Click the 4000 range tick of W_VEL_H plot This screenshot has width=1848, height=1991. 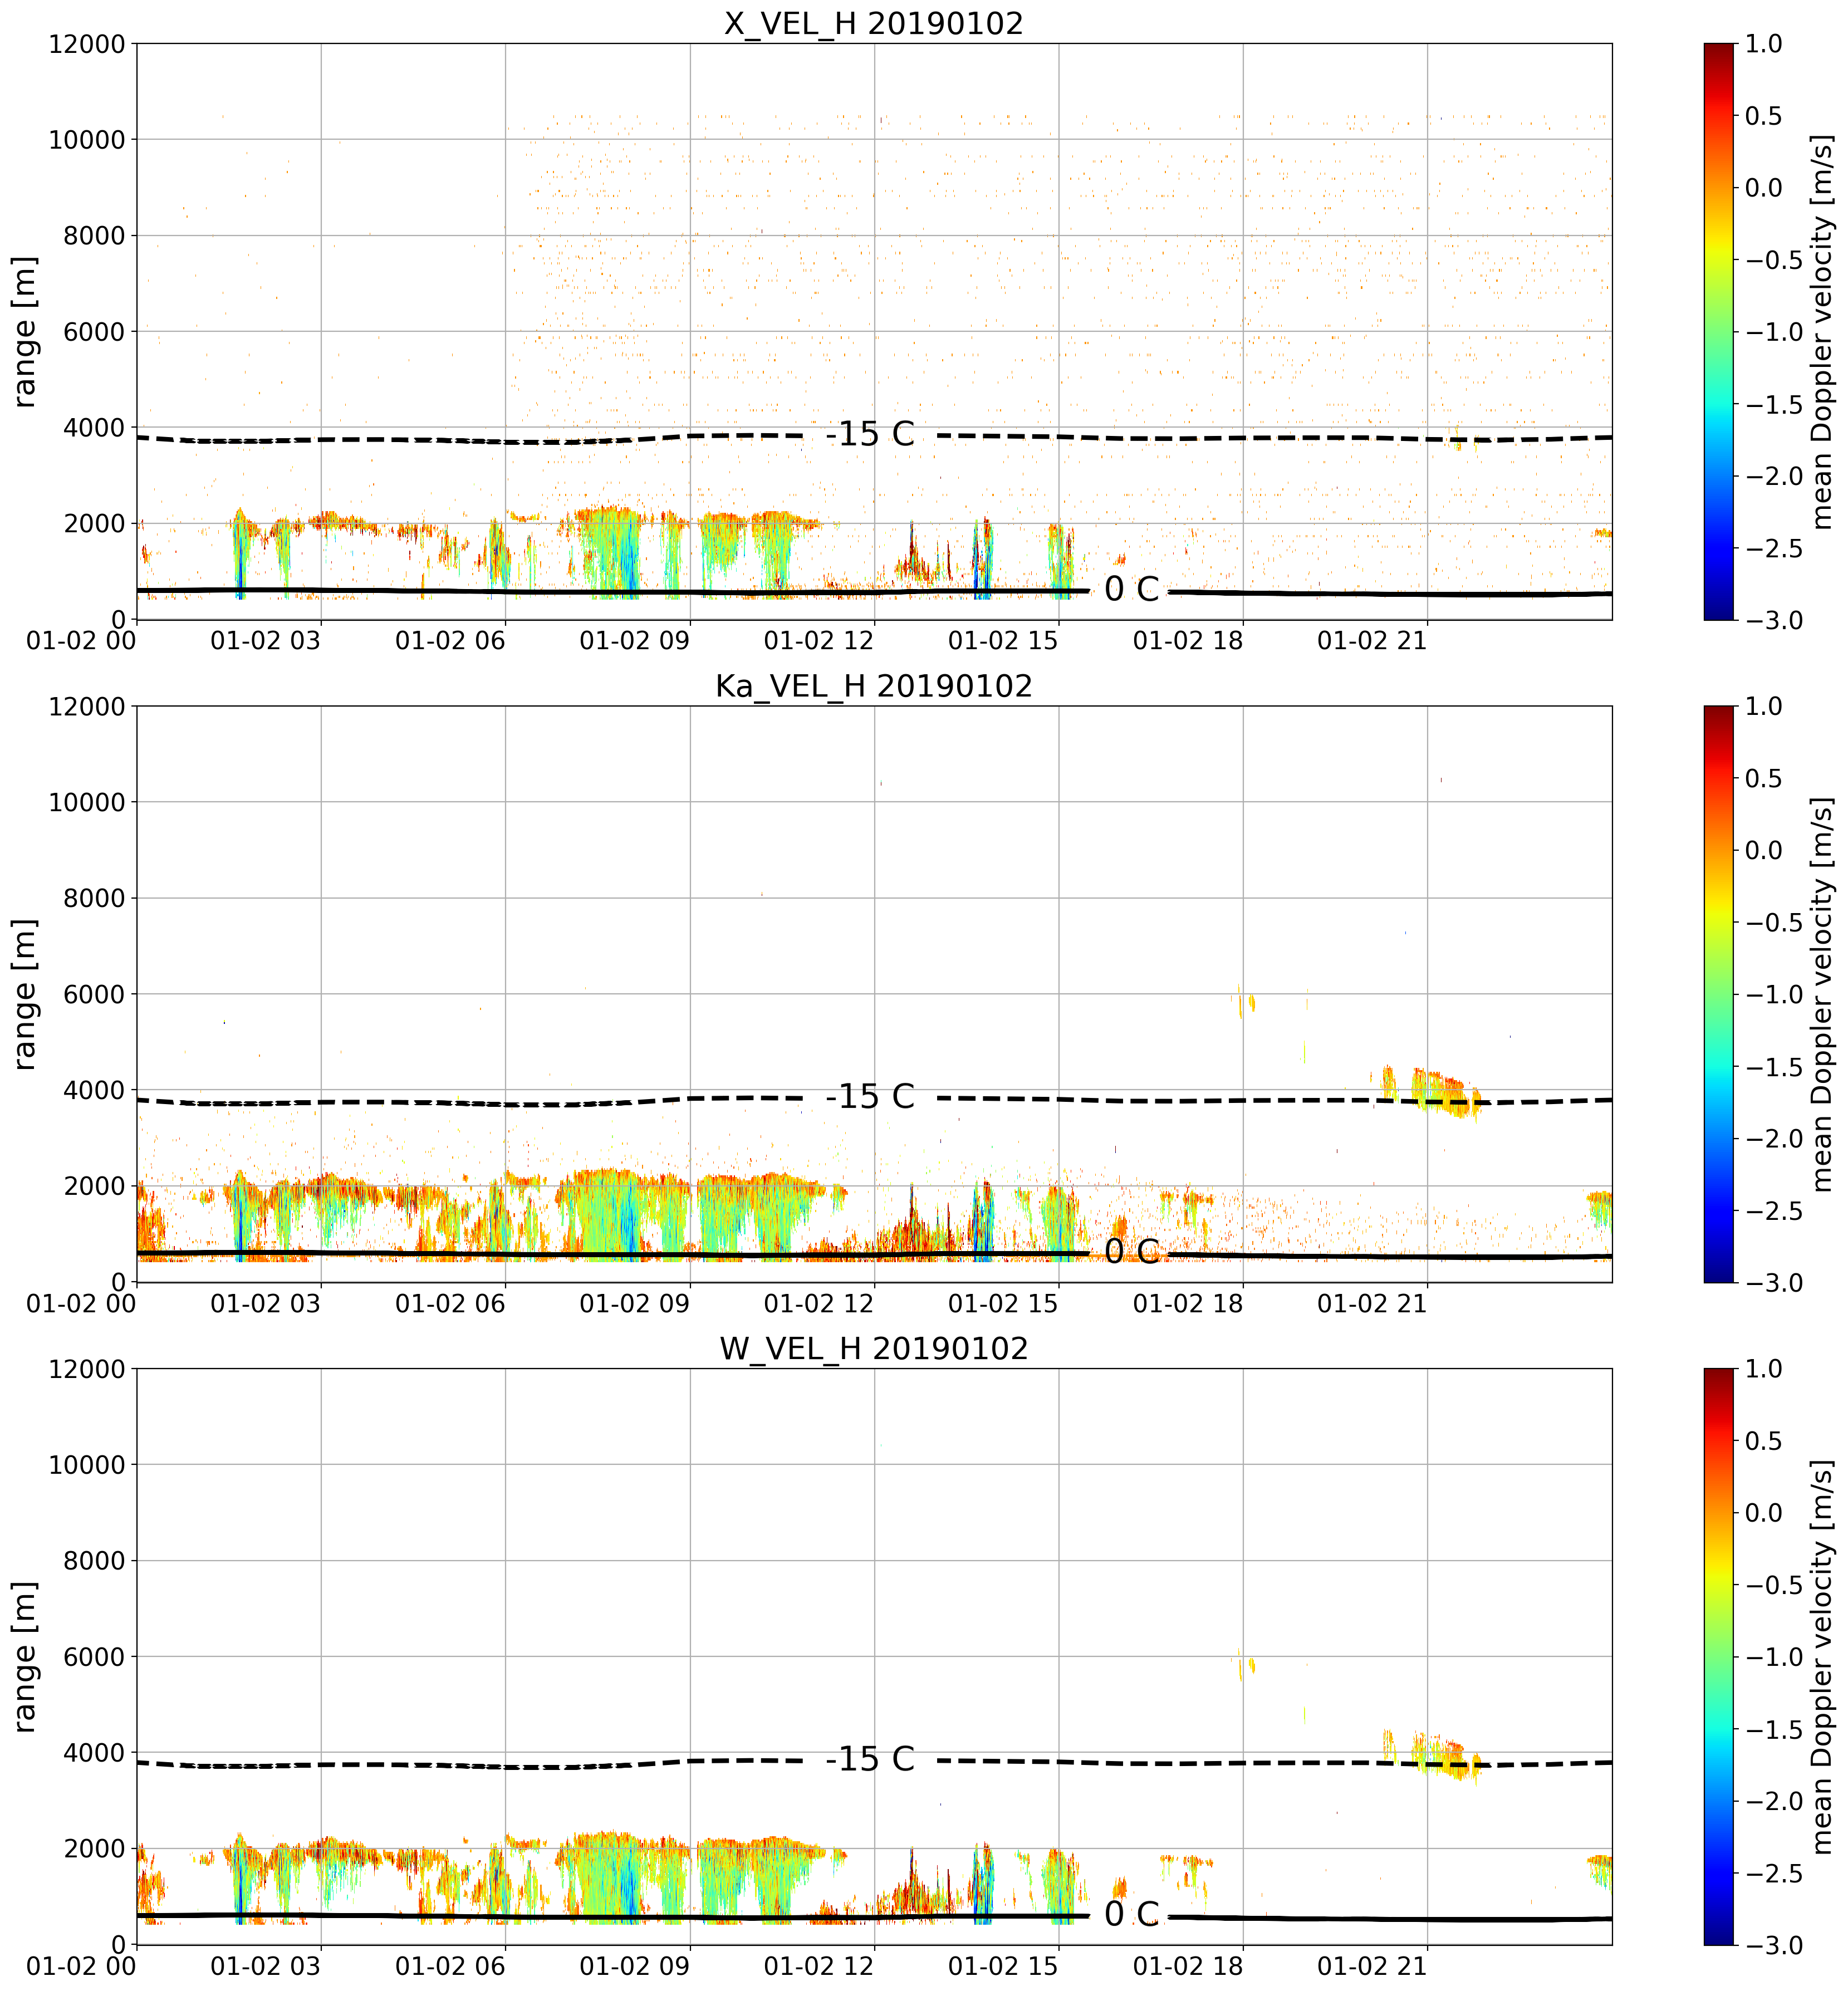94,1753
